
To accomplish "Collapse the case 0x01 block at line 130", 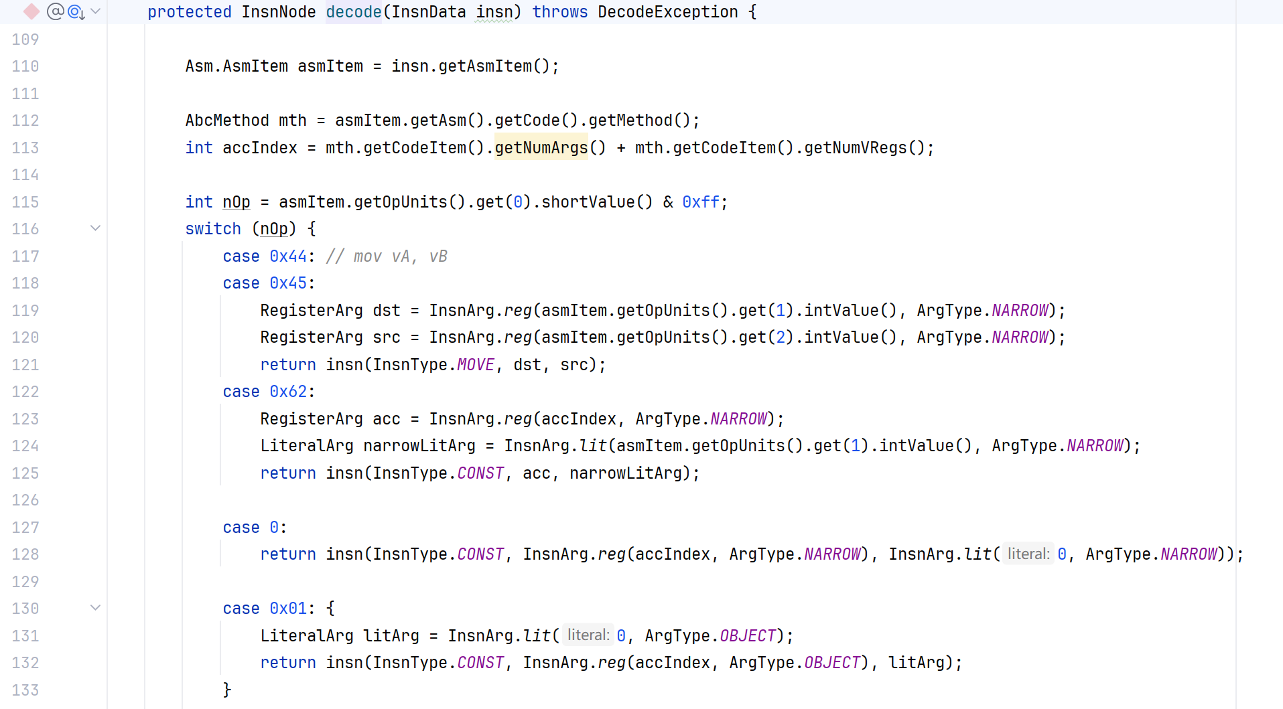I will click(x=95, y=608).
